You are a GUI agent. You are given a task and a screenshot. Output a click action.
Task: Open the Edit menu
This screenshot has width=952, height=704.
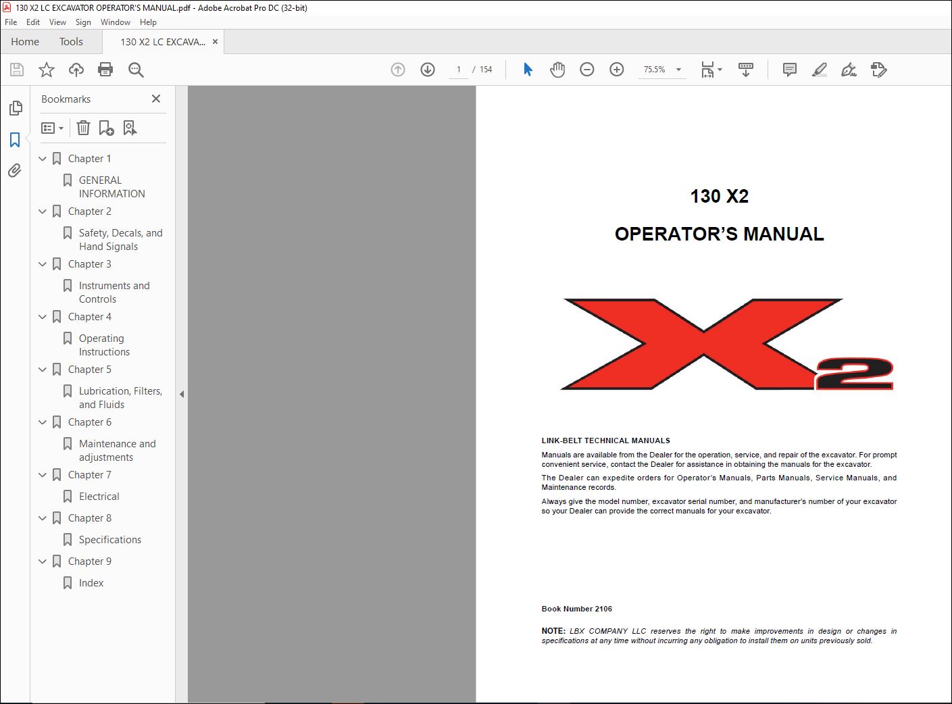tap(33, 22)
